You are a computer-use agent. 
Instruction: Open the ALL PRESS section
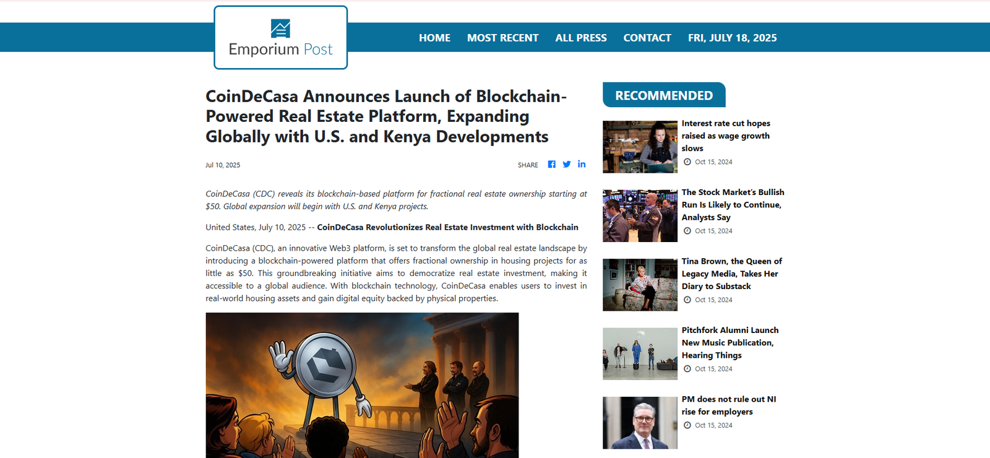[581, 38]
